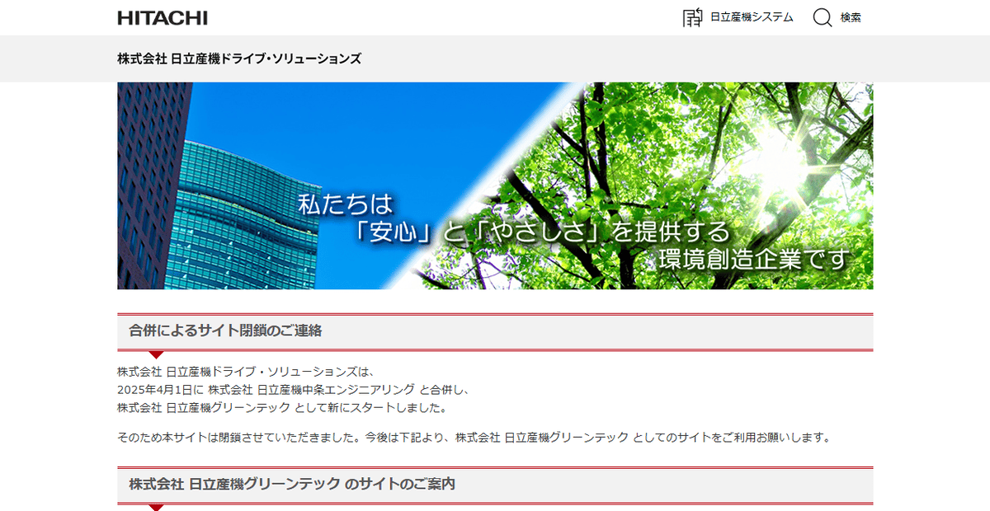Image resolution: width=990 pixels, height=511 pixels.
Task: Select the heading 合併によるサイト閉鎖のご連絡
Action: coord(225,331)
